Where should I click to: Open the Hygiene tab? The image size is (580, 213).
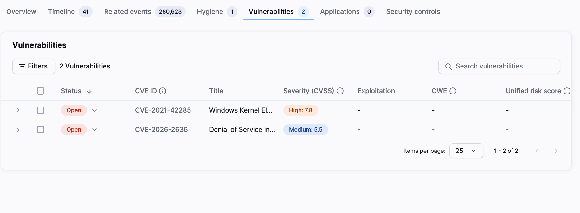[x=217, y=12]
